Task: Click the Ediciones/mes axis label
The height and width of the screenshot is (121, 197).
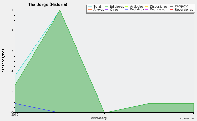Action: 3,61
